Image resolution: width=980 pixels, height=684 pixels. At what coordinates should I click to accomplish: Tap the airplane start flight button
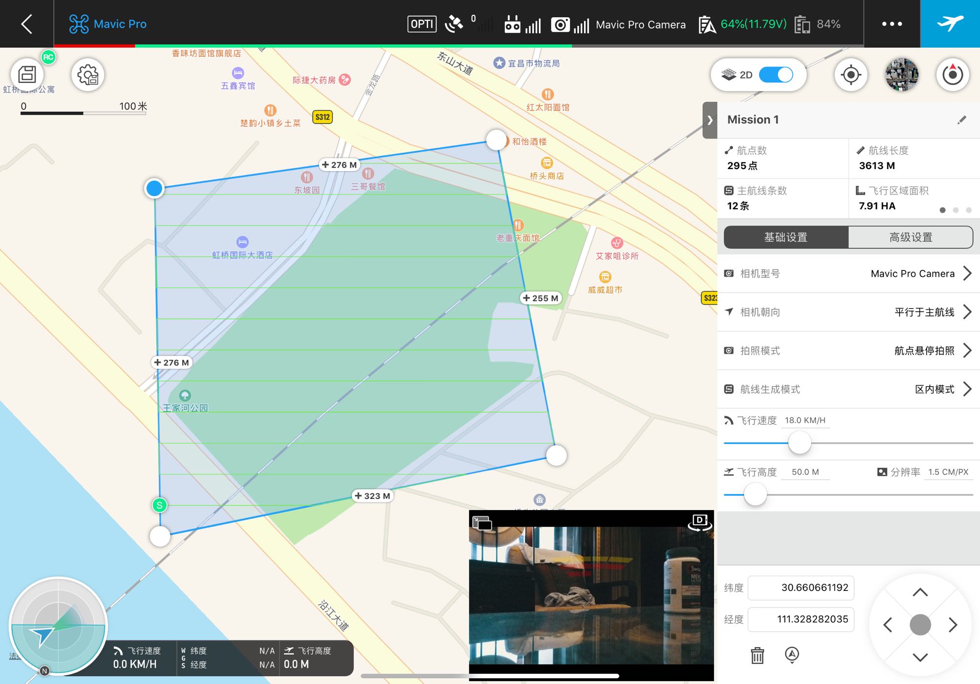tap(950, 24)
